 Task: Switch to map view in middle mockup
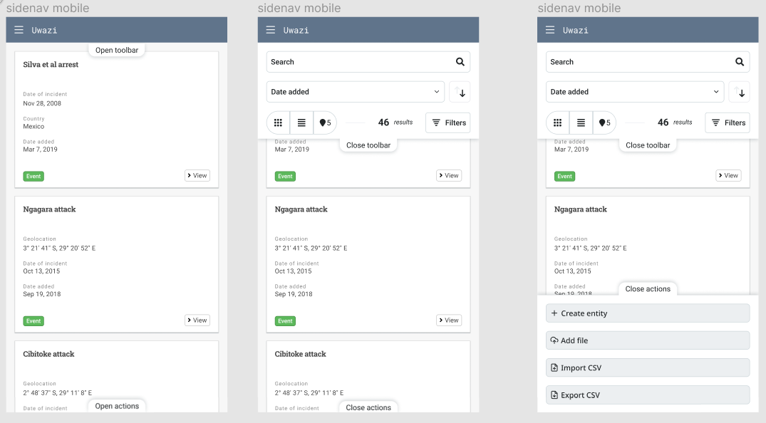(325, 122)
